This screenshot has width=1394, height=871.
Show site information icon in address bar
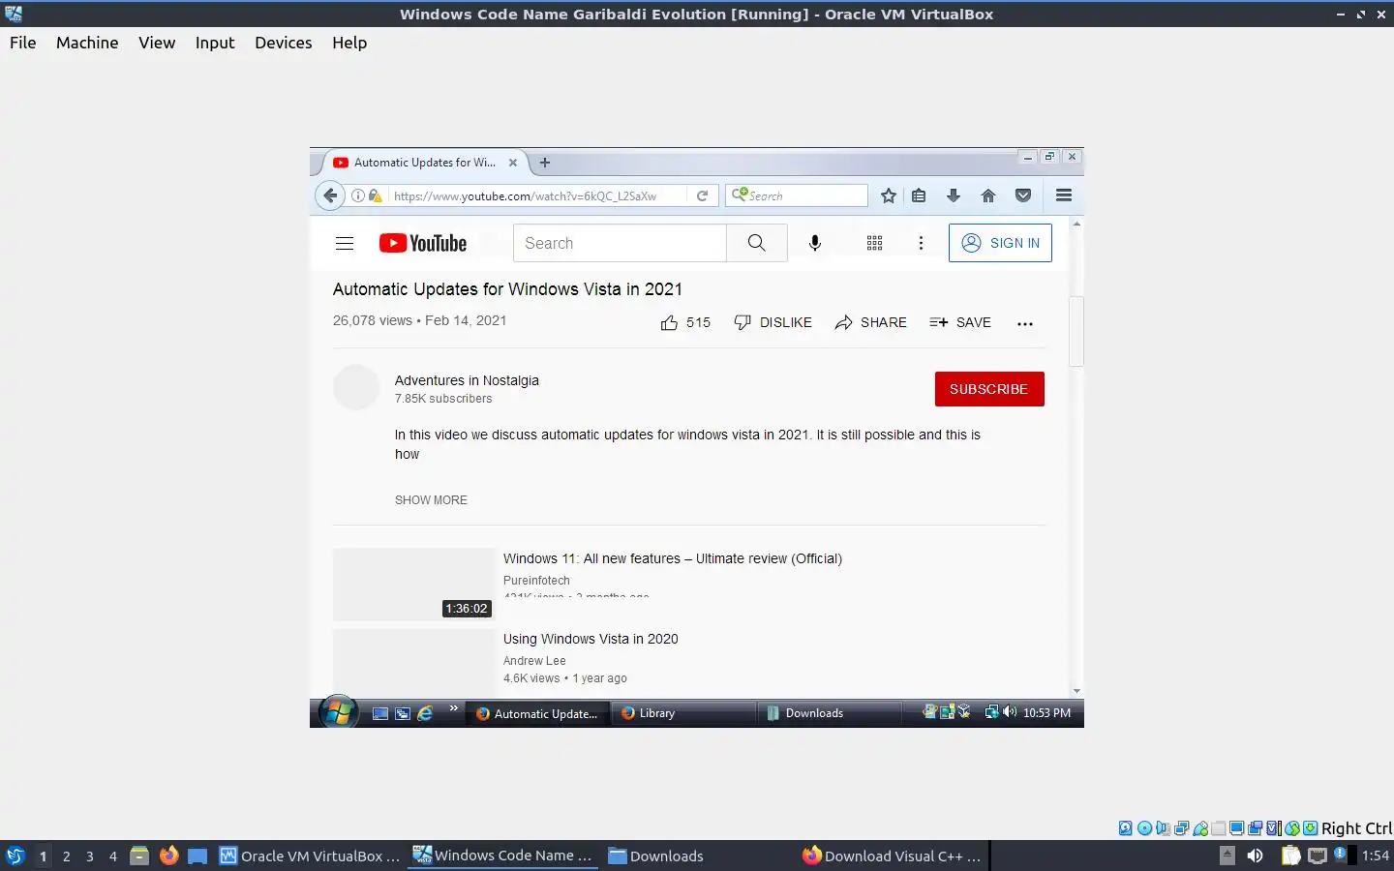357,195
